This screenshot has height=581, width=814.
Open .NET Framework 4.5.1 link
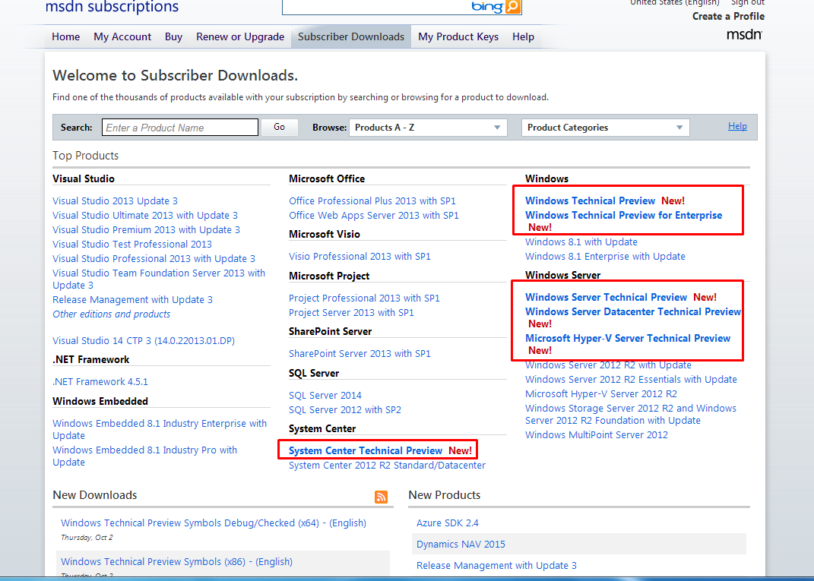point(100,382)
